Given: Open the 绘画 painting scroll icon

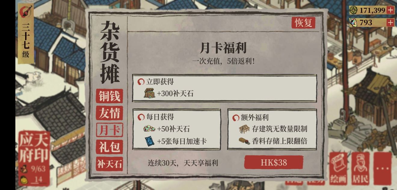Looking at the screenshot, I should 338,168.
